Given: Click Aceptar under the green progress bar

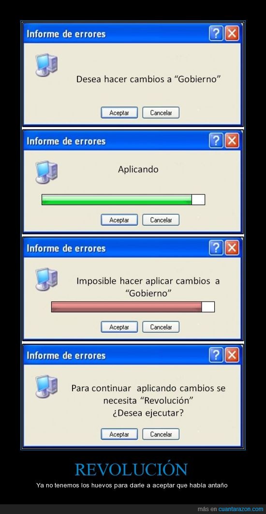Looking at the screenshot, I should coord(119,220).
